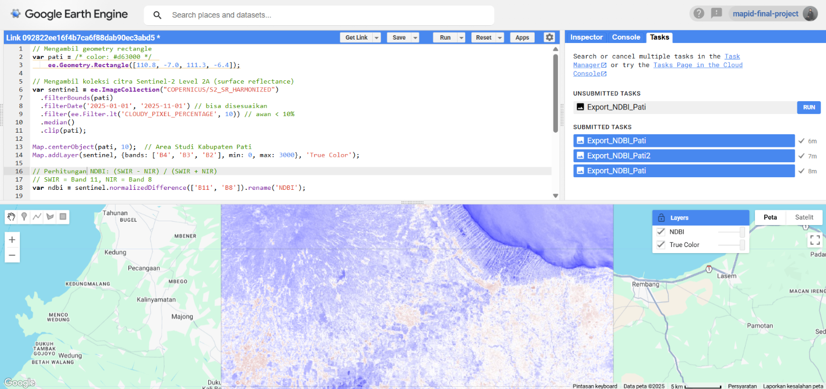826x389 pixels.
Task: Select the draw rectangle tool
Action: [63, 217]
